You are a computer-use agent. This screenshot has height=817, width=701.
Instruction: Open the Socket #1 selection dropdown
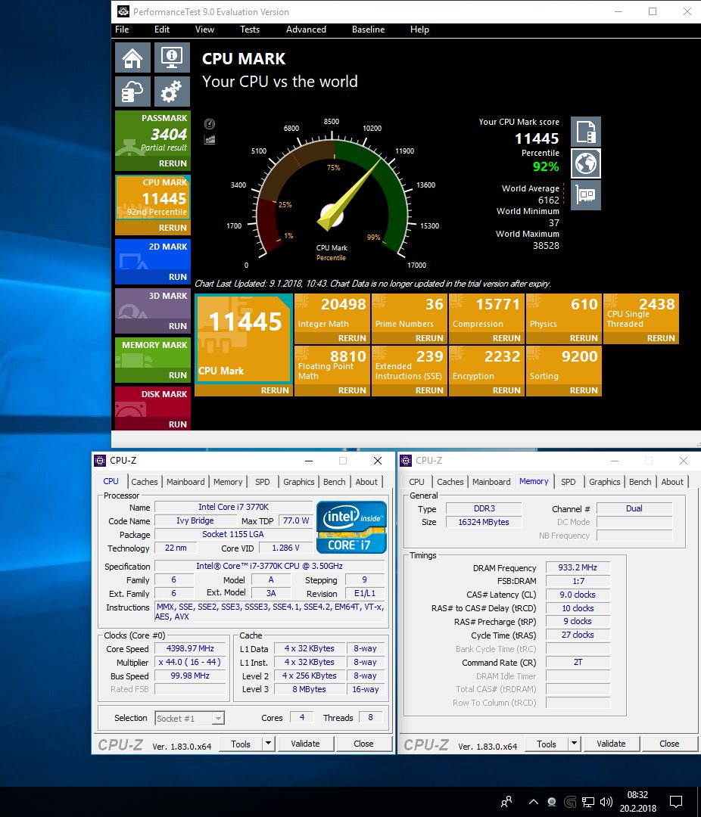(x=190, y=719)
